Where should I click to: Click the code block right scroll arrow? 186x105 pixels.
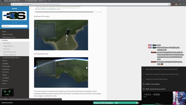pyautogui.click(x=101, y=12)
